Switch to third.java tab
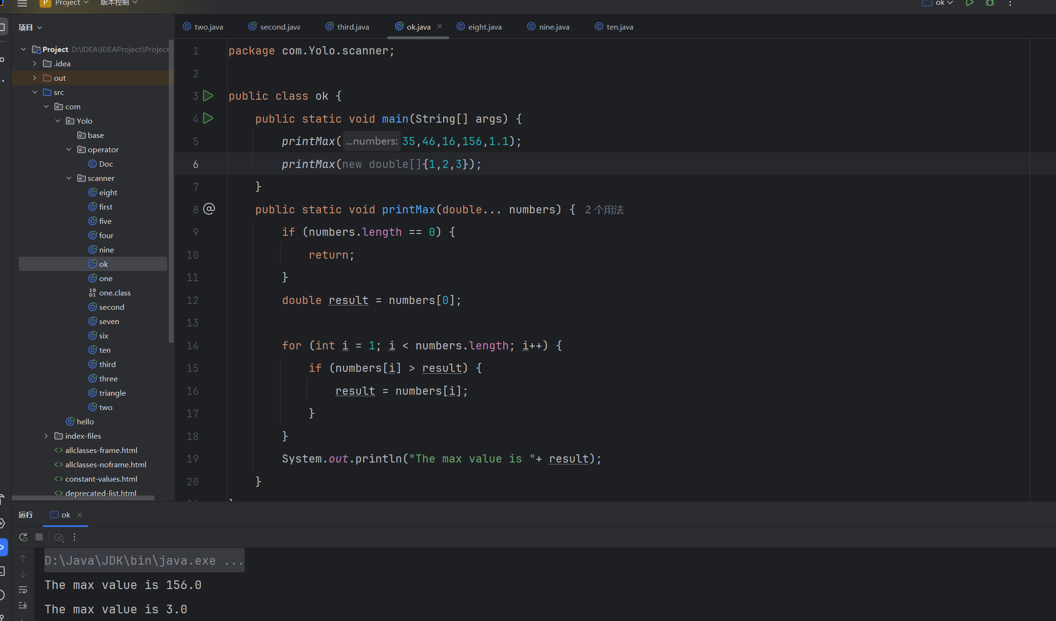The width and height of the screenshot is (1056, 621). pos(347,27)
